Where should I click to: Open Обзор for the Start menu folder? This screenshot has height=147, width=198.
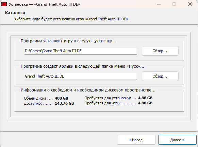160,76
